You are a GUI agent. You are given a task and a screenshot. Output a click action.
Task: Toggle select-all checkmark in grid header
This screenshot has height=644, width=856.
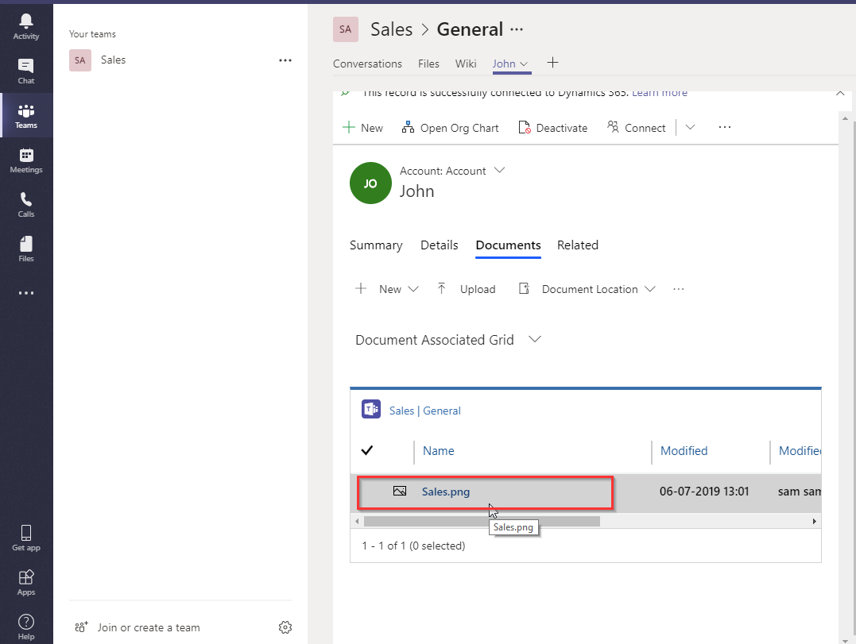click(x=367, y=450)
